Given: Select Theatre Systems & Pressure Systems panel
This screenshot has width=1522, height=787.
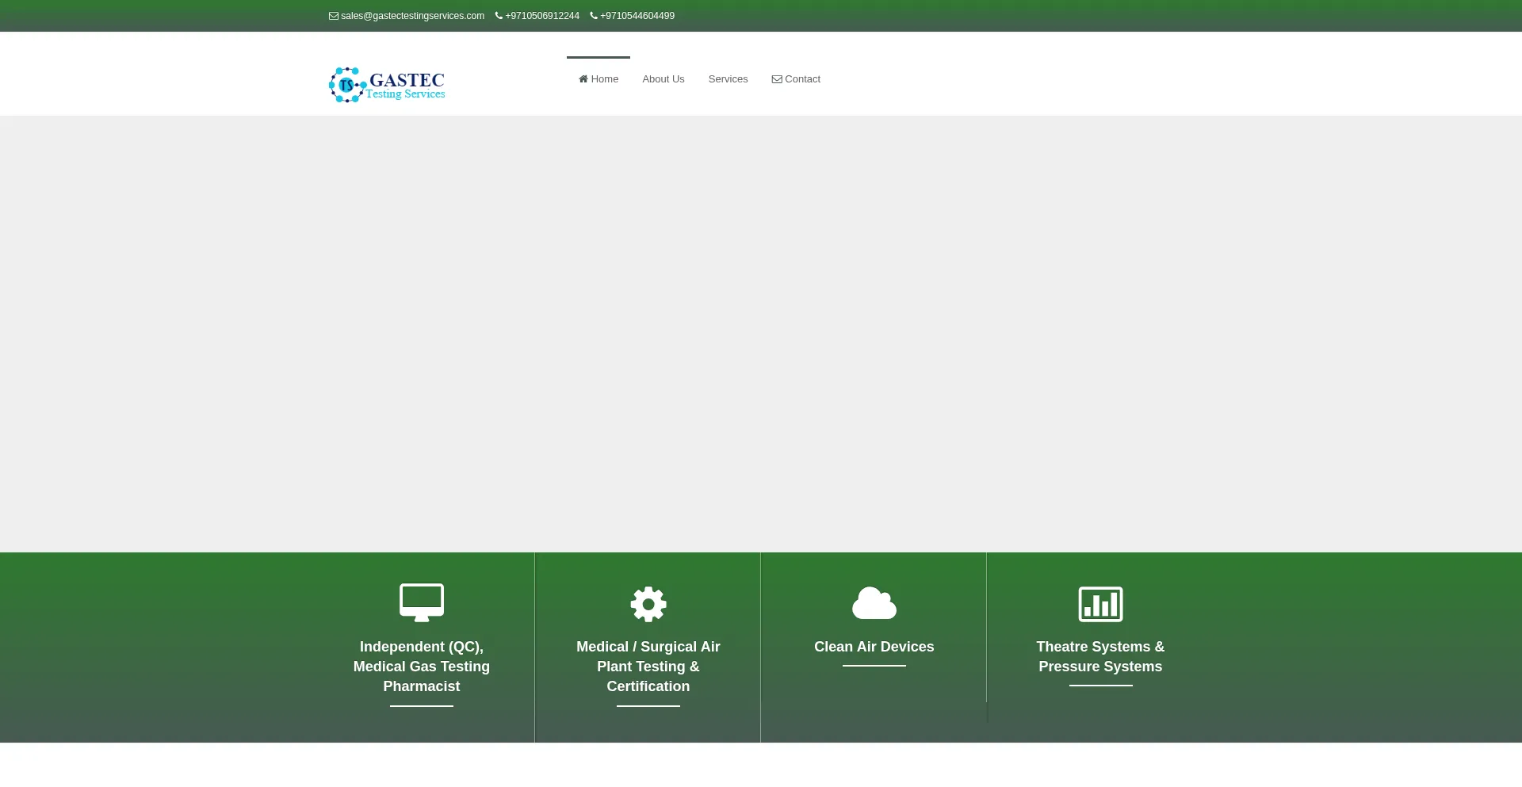Looking at the screenshot, I should [1100, 656].
